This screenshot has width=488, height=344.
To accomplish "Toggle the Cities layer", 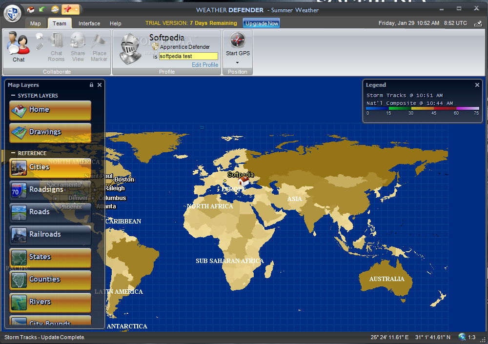I will (50, 168).
